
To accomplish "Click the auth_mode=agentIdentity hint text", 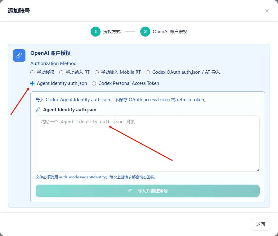I will click(x=96, y=177).
